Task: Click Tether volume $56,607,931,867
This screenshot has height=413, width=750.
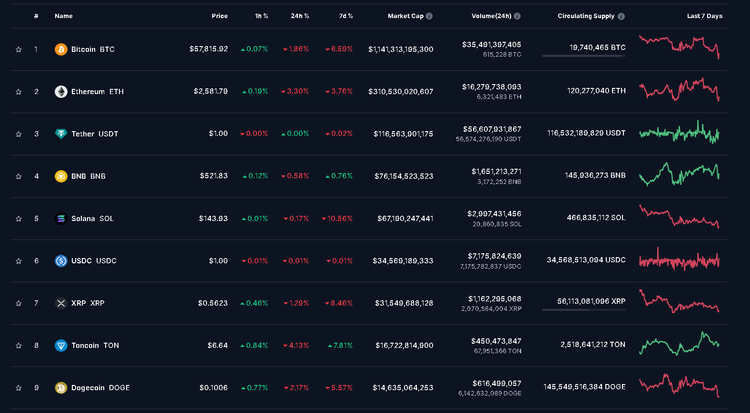Action: coord(492,129)
